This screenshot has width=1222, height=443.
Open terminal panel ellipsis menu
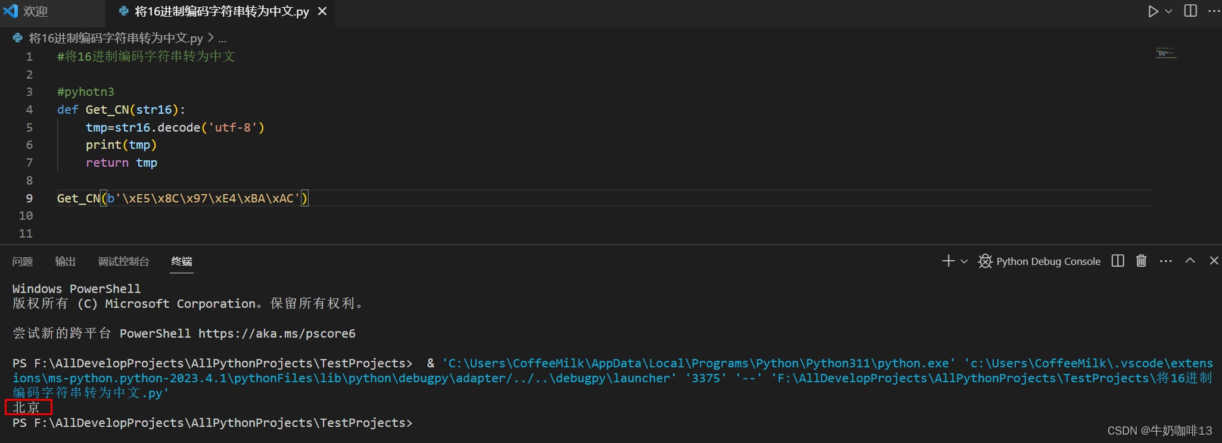(1166, 261)
